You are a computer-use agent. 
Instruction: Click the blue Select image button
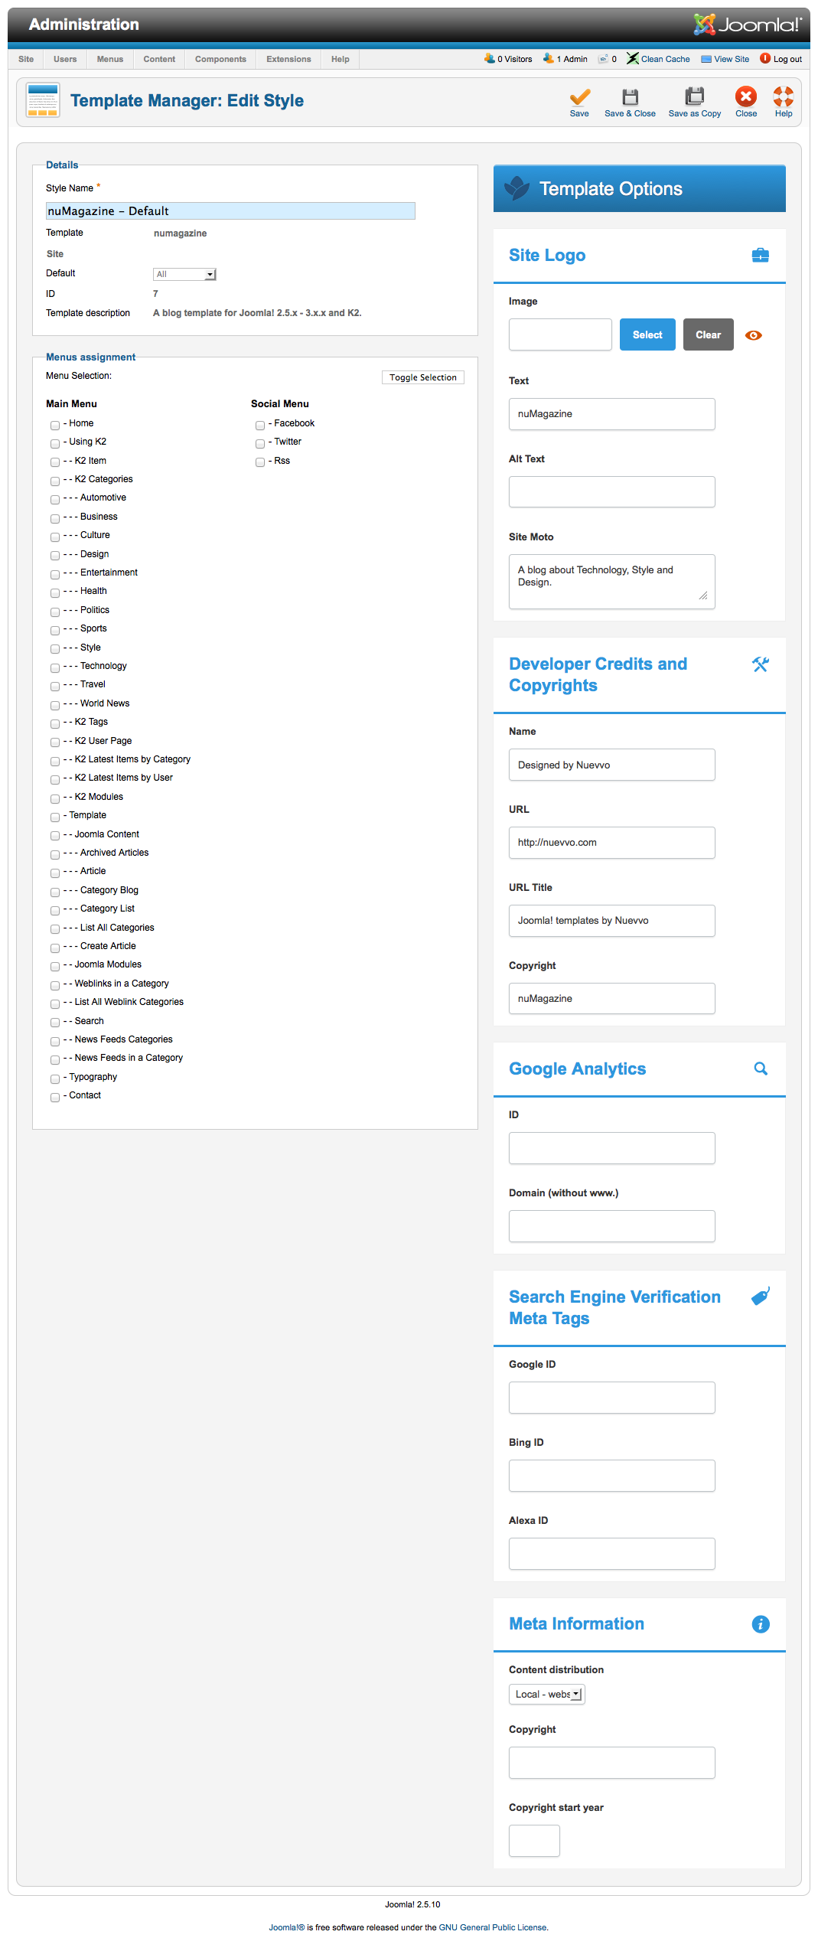tap(647, 334)
